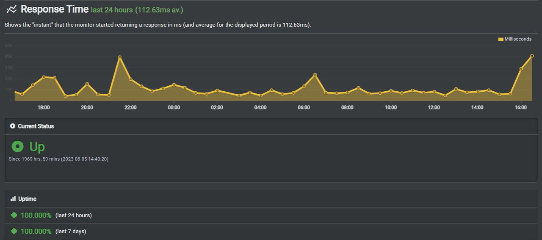
Task: Click the Uptime panel header title
Action: [x=27, y=199]
